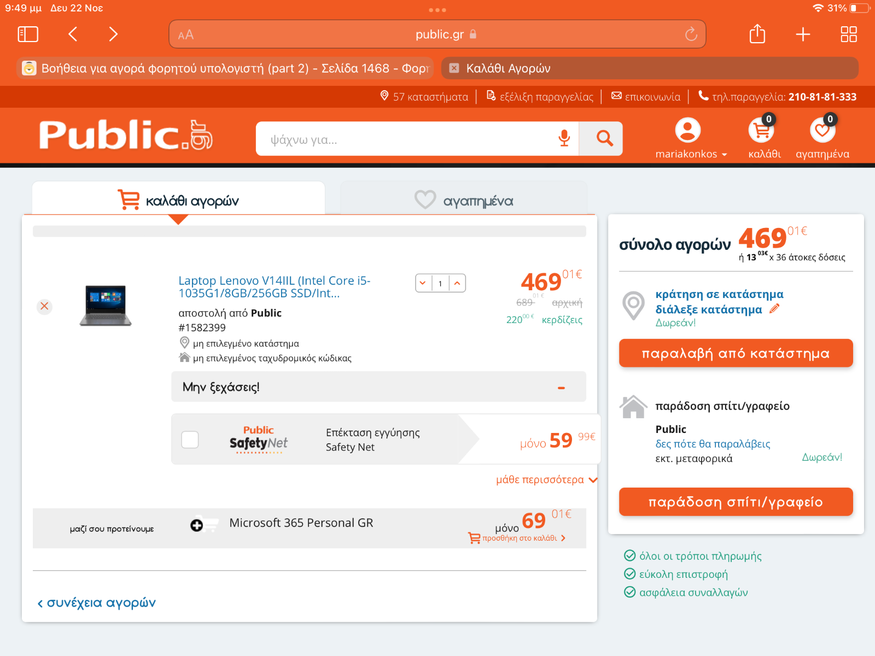Edit selected store pencil icon
Screen dimensions: 875x656
[774, 309]
